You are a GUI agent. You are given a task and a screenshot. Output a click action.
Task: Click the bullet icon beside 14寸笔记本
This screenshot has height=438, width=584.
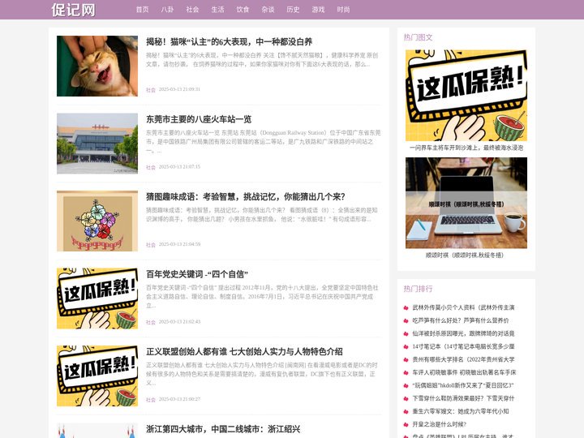point(406,347)
